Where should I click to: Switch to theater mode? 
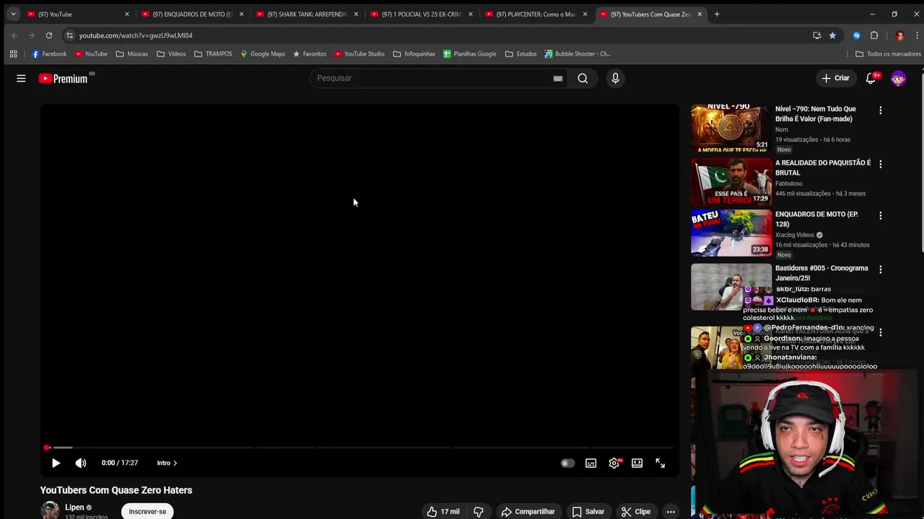tap(637, 463)
